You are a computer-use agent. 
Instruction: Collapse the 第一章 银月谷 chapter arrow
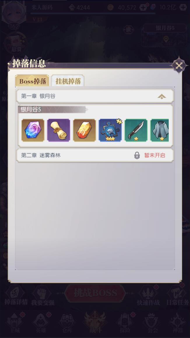162,96
